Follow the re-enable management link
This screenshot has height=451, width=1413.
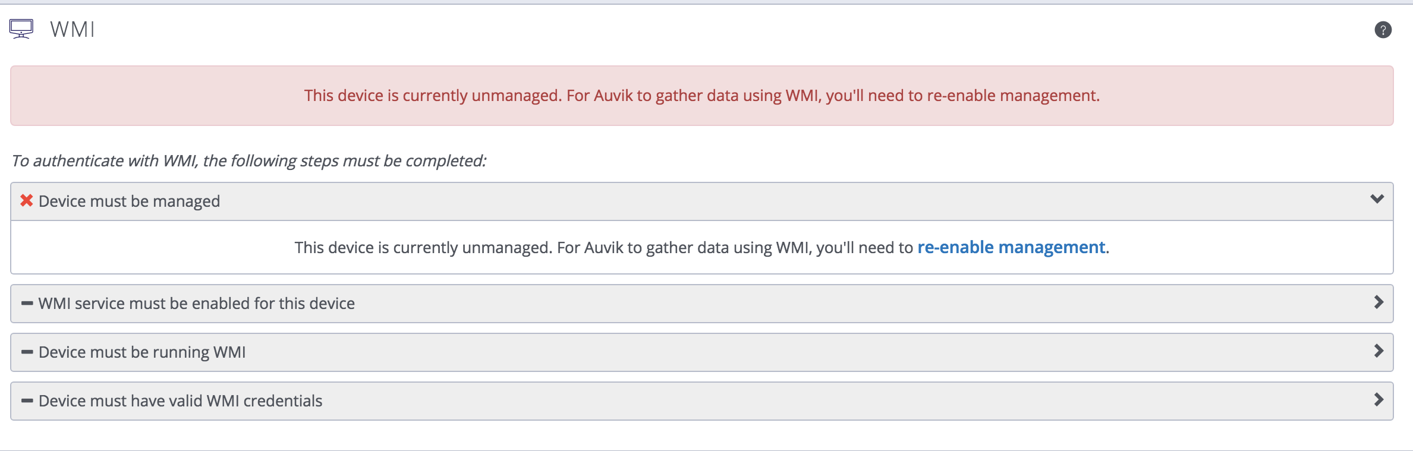1011,247
